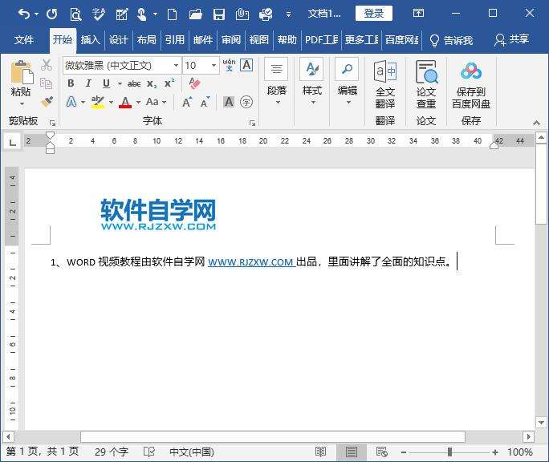Run spelling and grammar check icon

[x=99, y=14]
